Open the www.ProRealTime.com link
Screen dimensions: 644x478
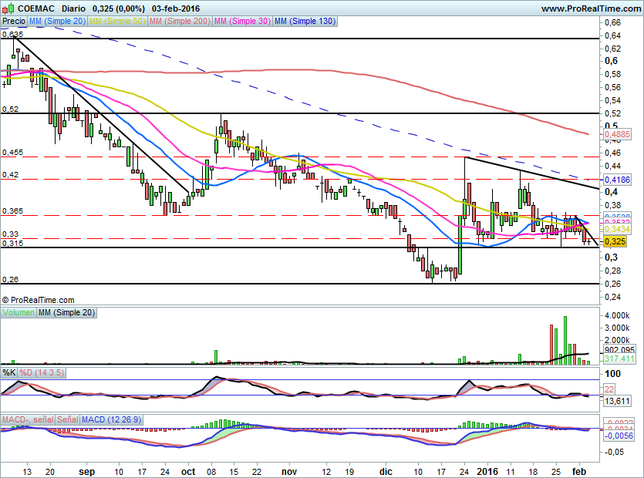[591, 8]
